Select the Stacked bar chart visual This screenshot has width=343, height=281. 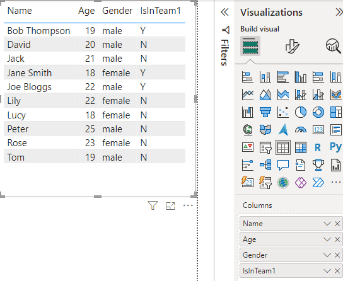pos(248,77)
